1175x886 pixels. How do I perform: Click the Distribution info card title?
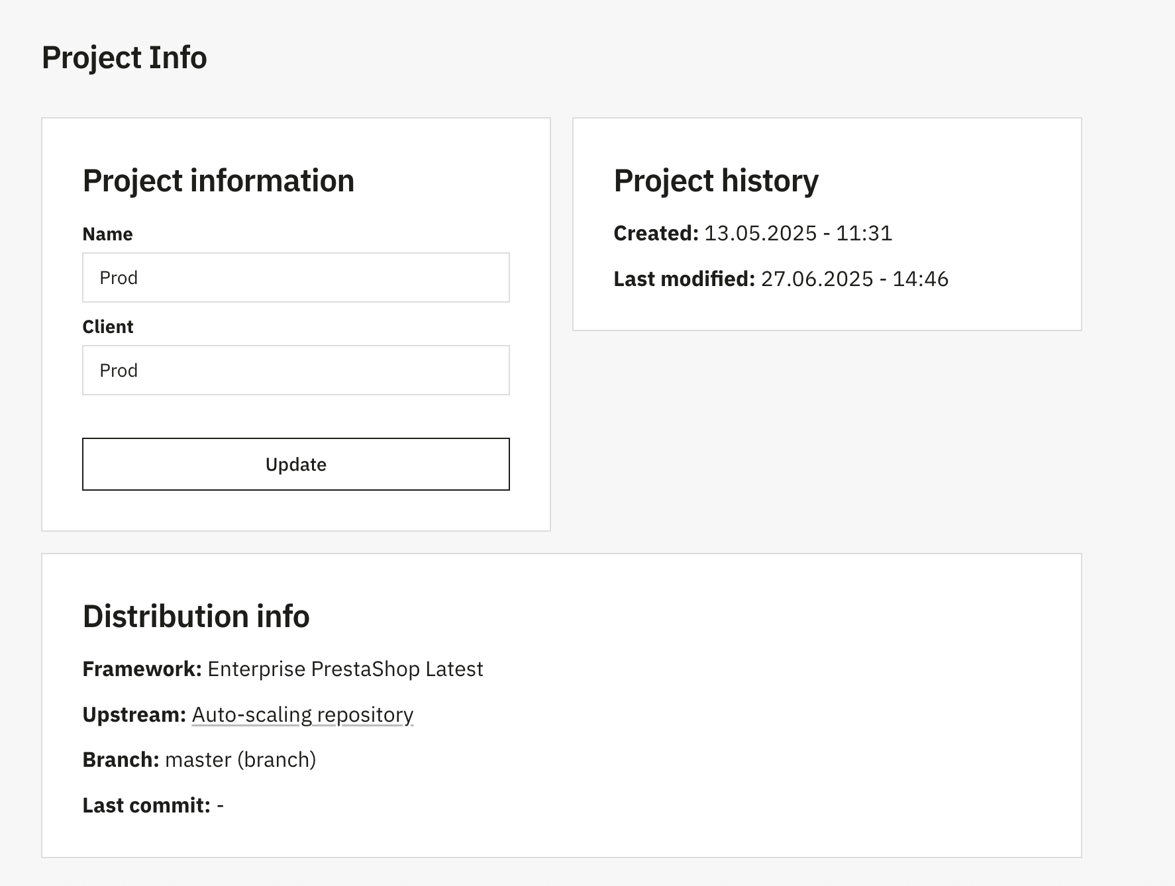(x=195, y=616)
